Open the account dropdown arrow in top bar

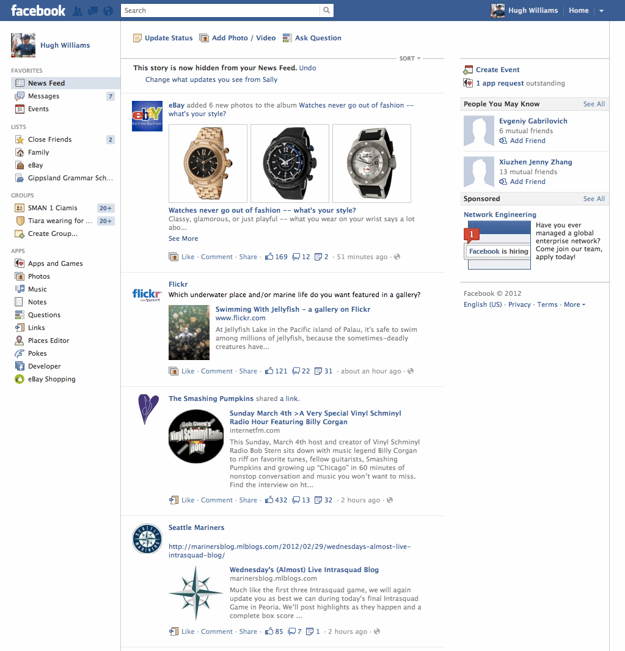[601, 10]
